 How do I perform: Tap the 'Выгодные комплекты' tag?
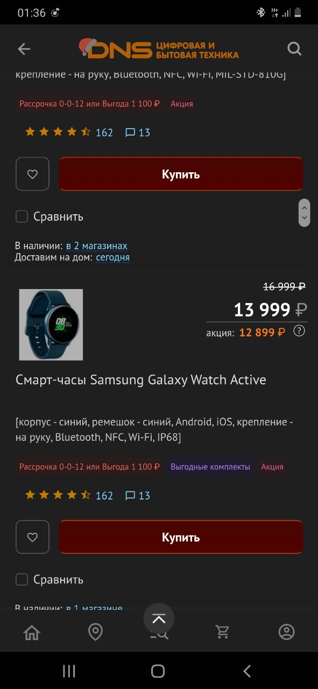(x=210, y=467)
